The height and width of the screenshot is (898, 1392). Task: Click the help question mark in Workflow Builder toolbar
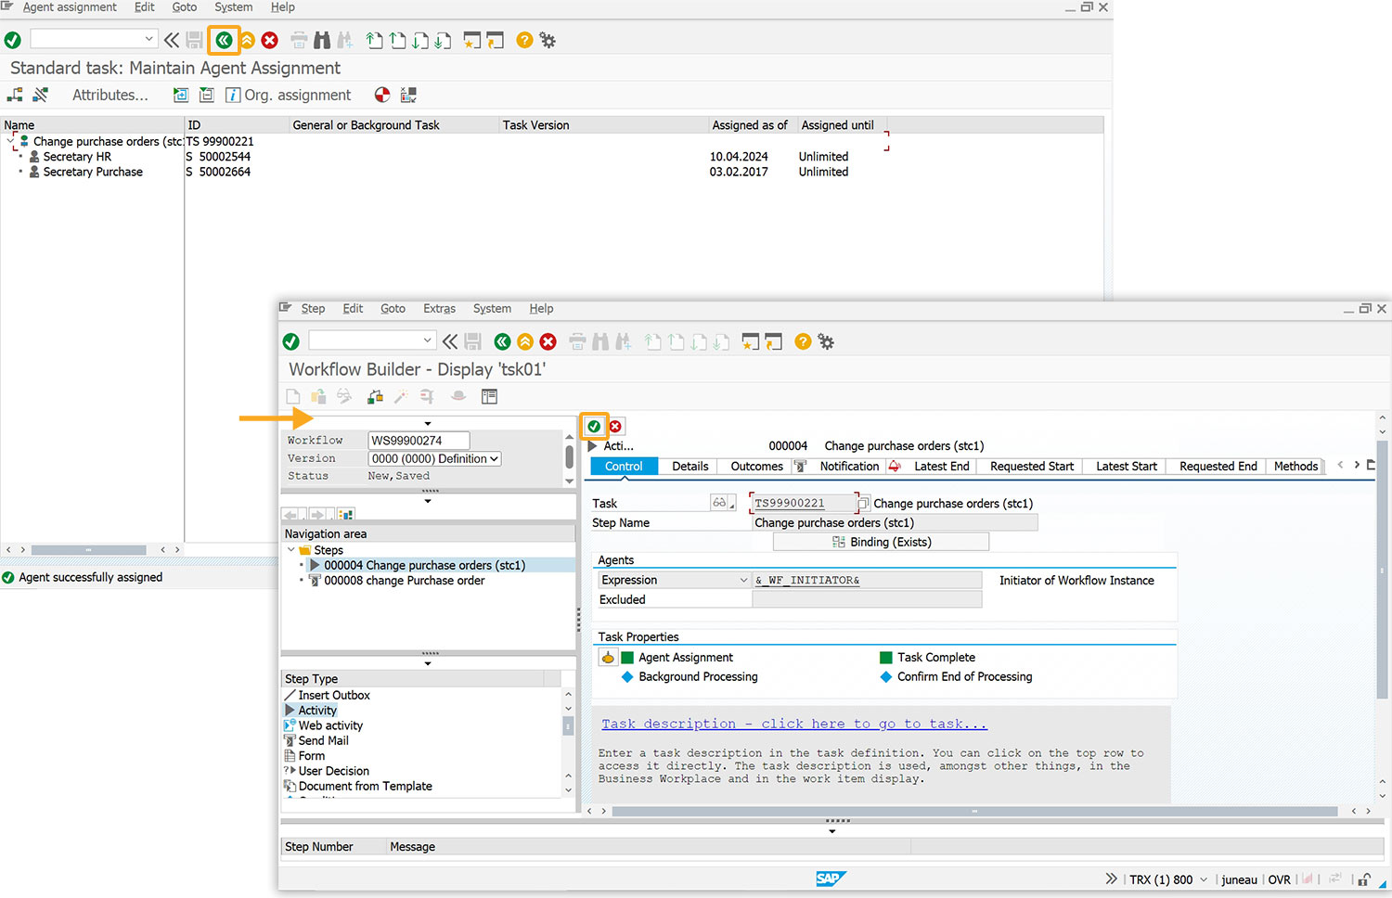coord(803,341)
